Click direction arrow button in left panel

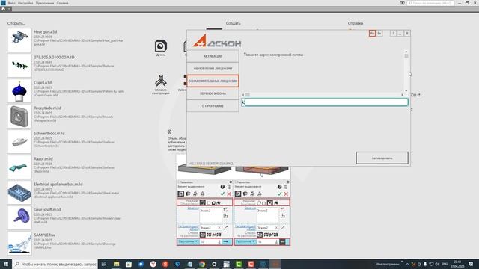pyautogui.click(x=226, y=242)
